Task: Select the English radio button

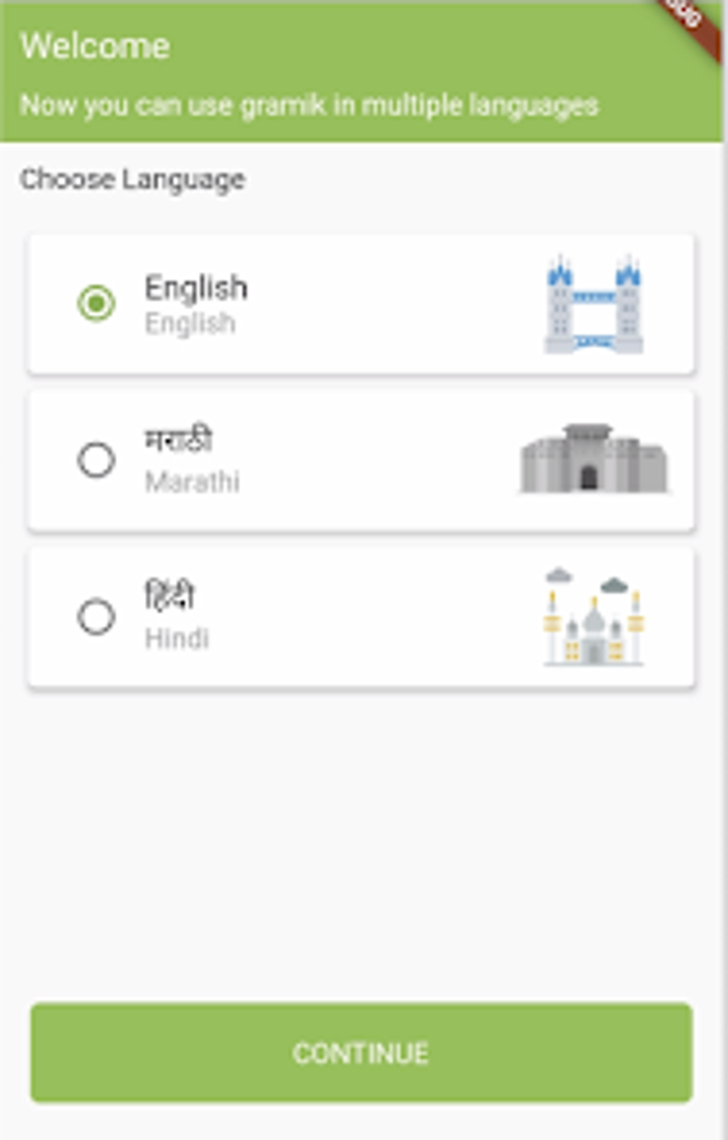Action: click(96, 303)
